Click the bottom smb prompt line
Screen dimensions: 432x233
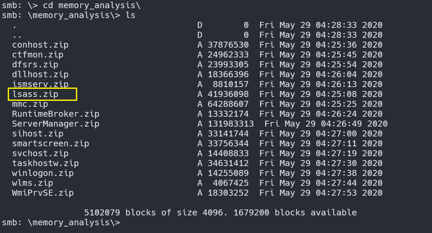[x=60, y=223]
